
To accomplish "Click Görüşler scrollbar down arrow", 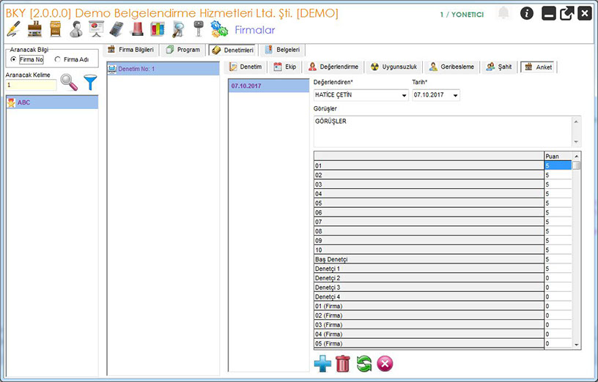I will point(576,142).
